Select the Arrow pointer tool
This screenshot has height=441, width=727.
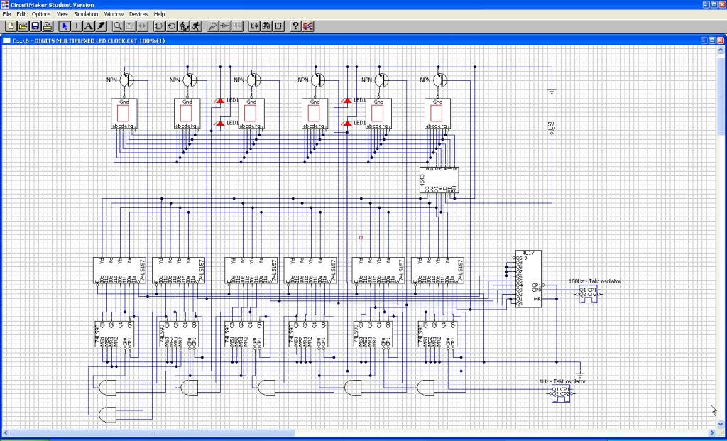click(65, 26)
